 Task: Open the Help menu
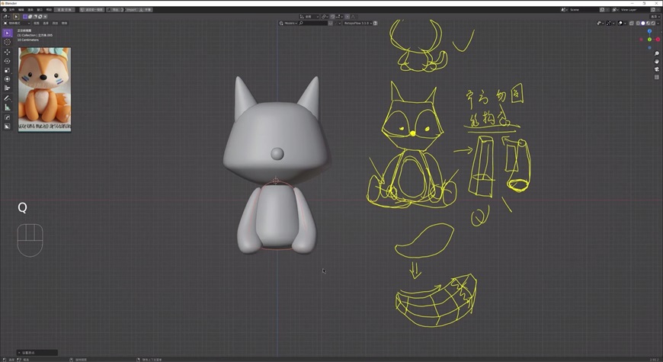tap(49, 10)
